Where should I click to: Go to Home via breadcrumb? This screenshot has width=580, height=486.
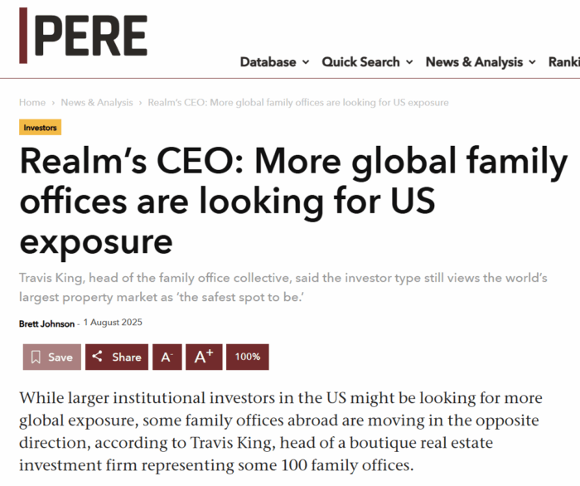(32, 103)
